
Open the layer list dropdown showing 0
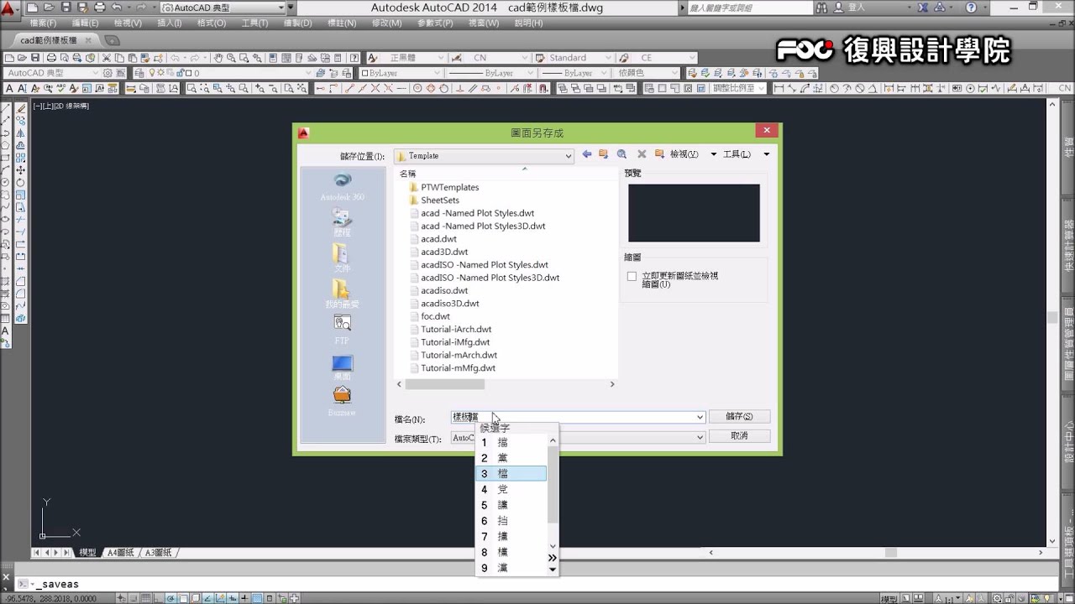pos(307,73)
